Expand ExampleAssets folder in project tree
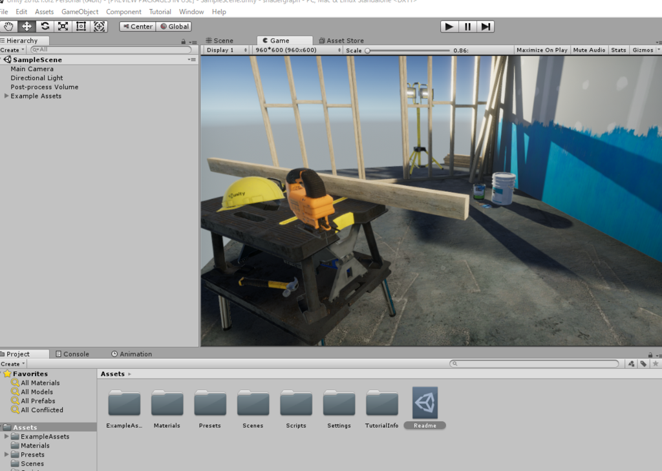The width and height of the screenshot is (662, 471). pos(6,436)
